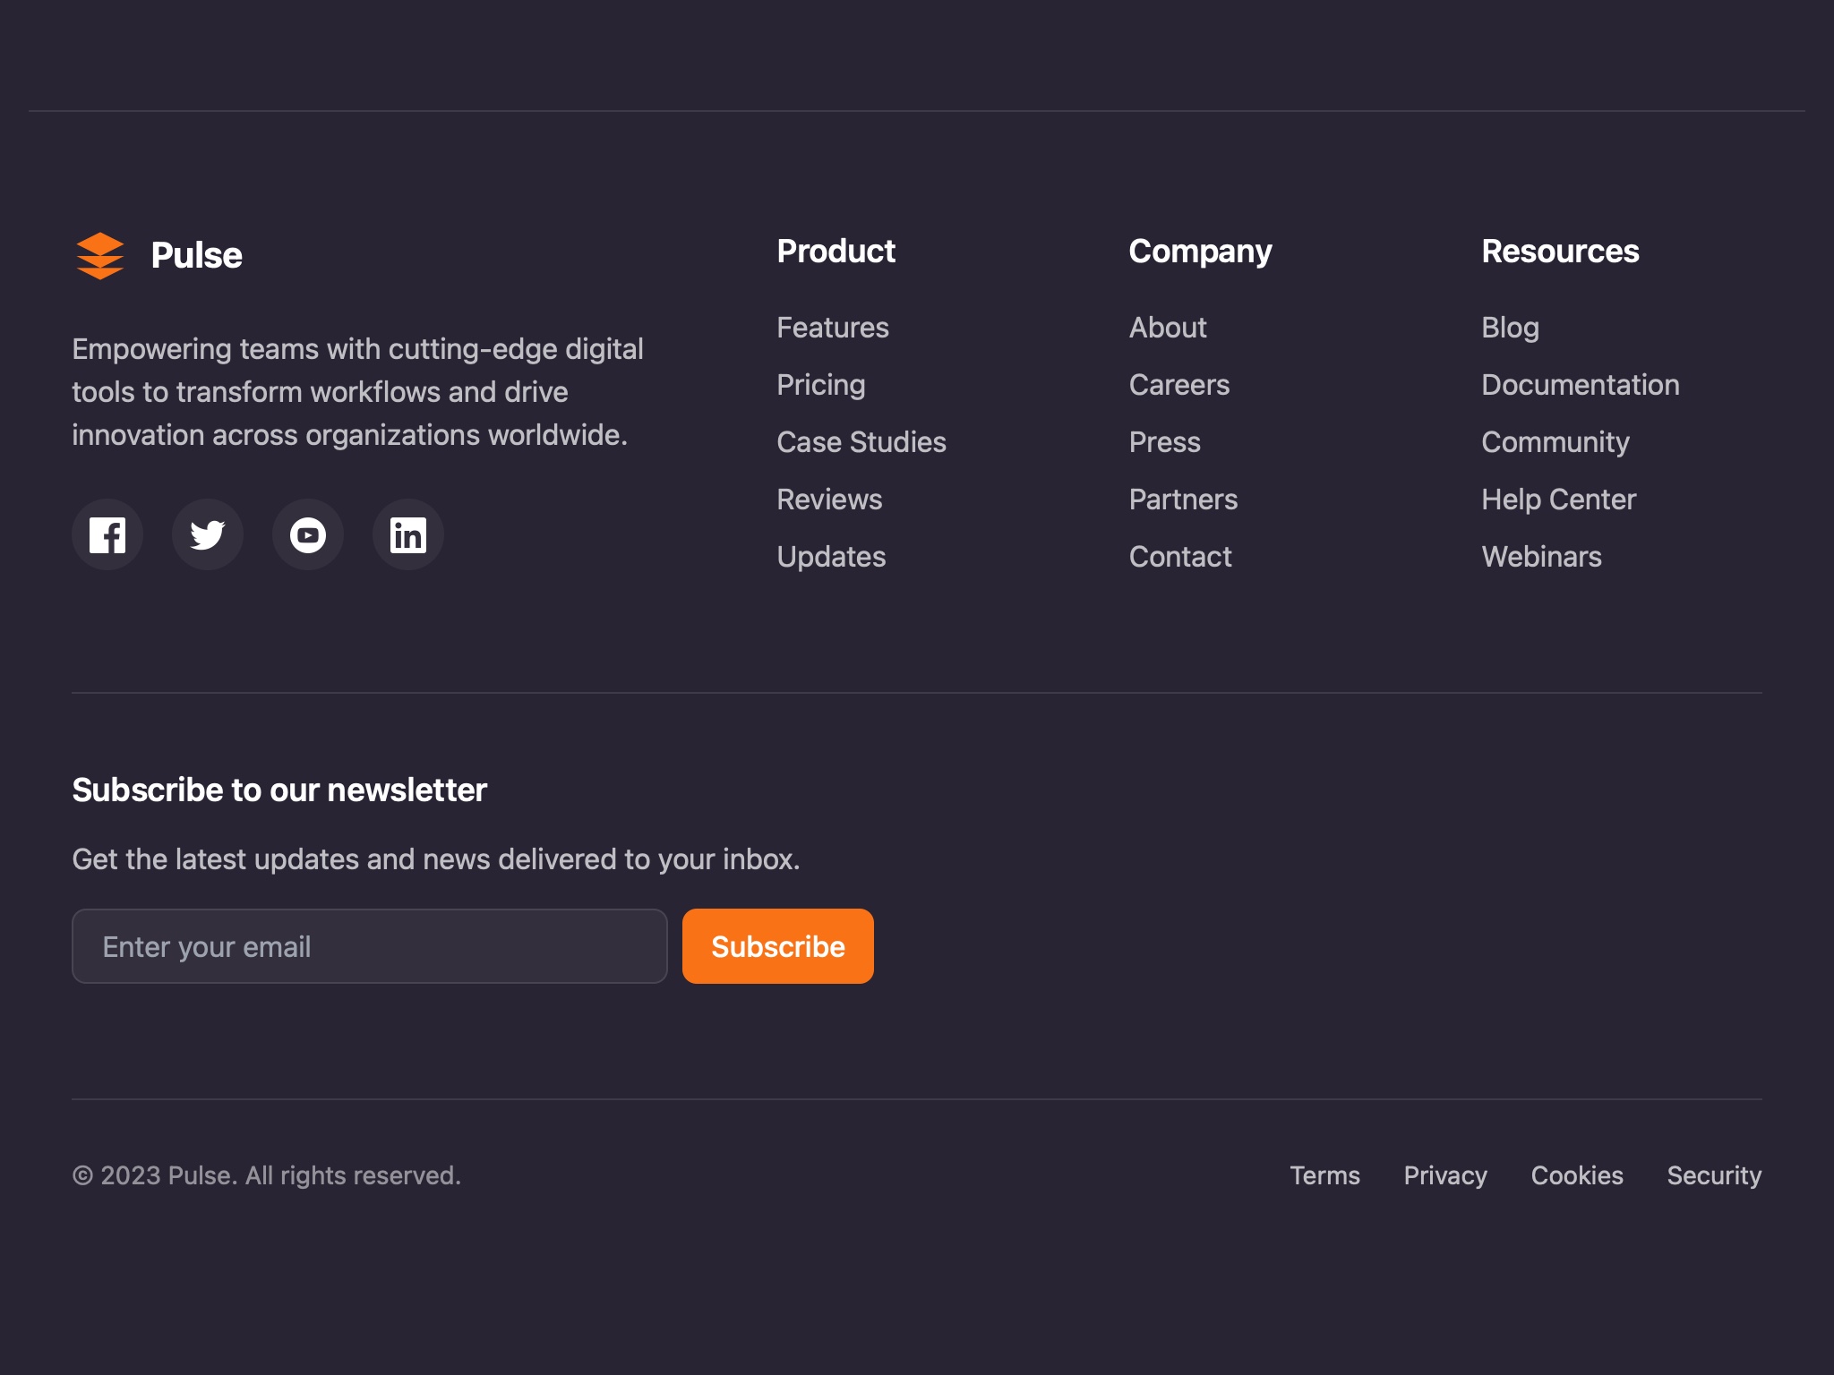The width and height of the screenshot is (1834, 1375).
Task: Open the Twitter profile icon
Action: click(208, 534)
